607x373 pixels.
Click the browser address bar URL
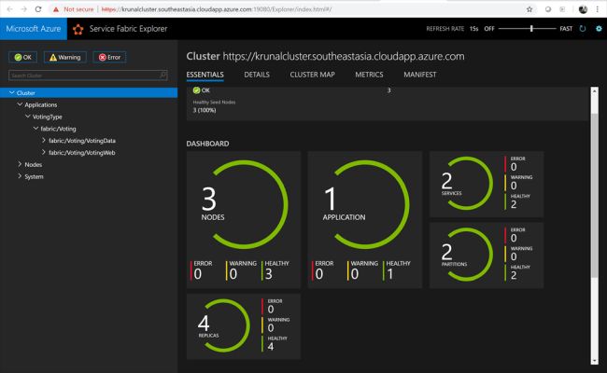click(x=217, y=9)
